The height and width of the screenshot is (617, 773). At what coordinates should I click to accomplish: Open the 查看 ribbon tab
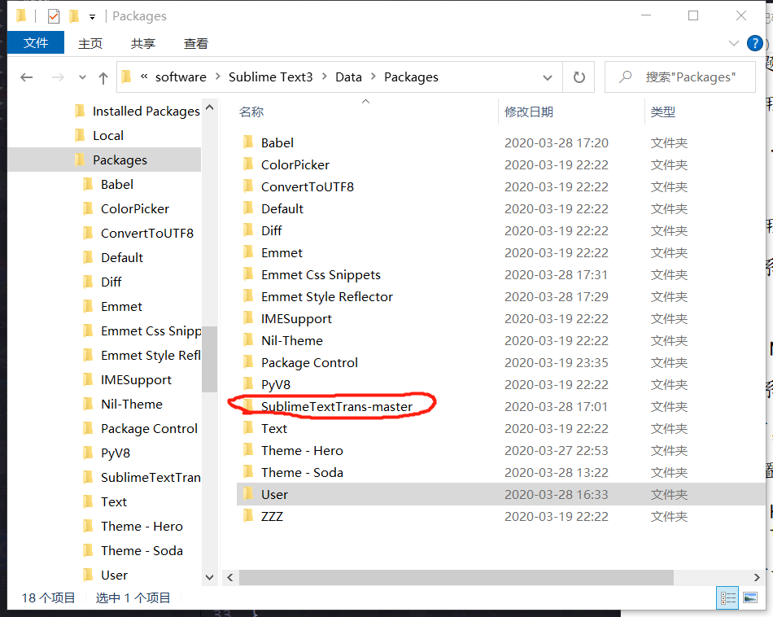tap(196, 43)
